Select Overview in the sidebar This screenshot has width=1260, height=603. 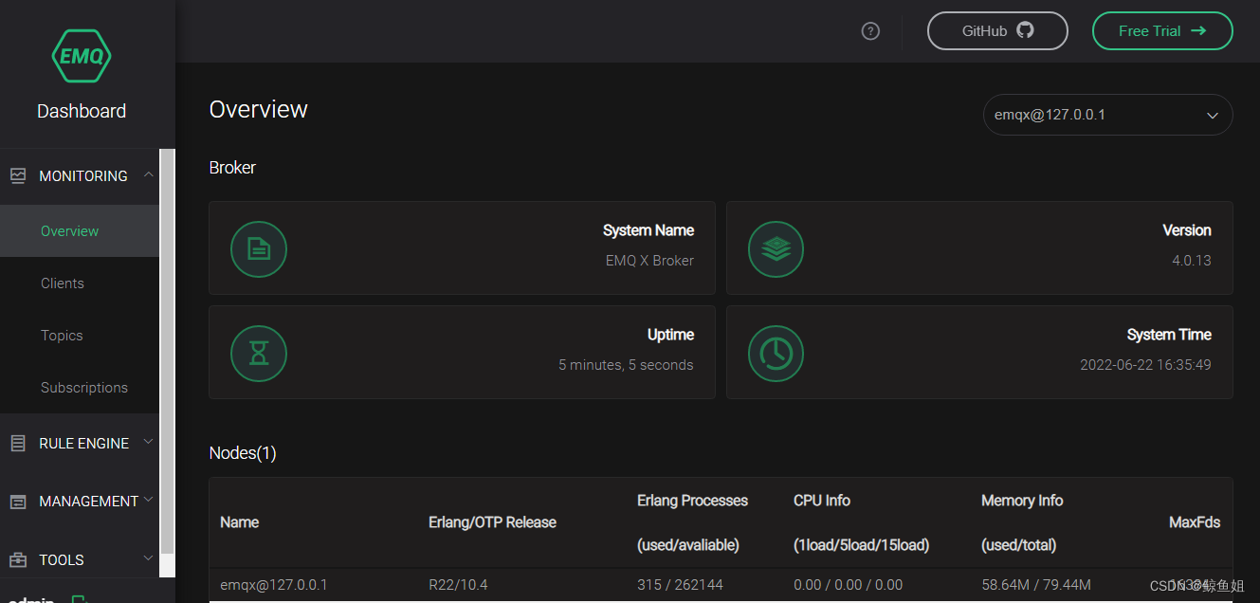tap(80, 230)
